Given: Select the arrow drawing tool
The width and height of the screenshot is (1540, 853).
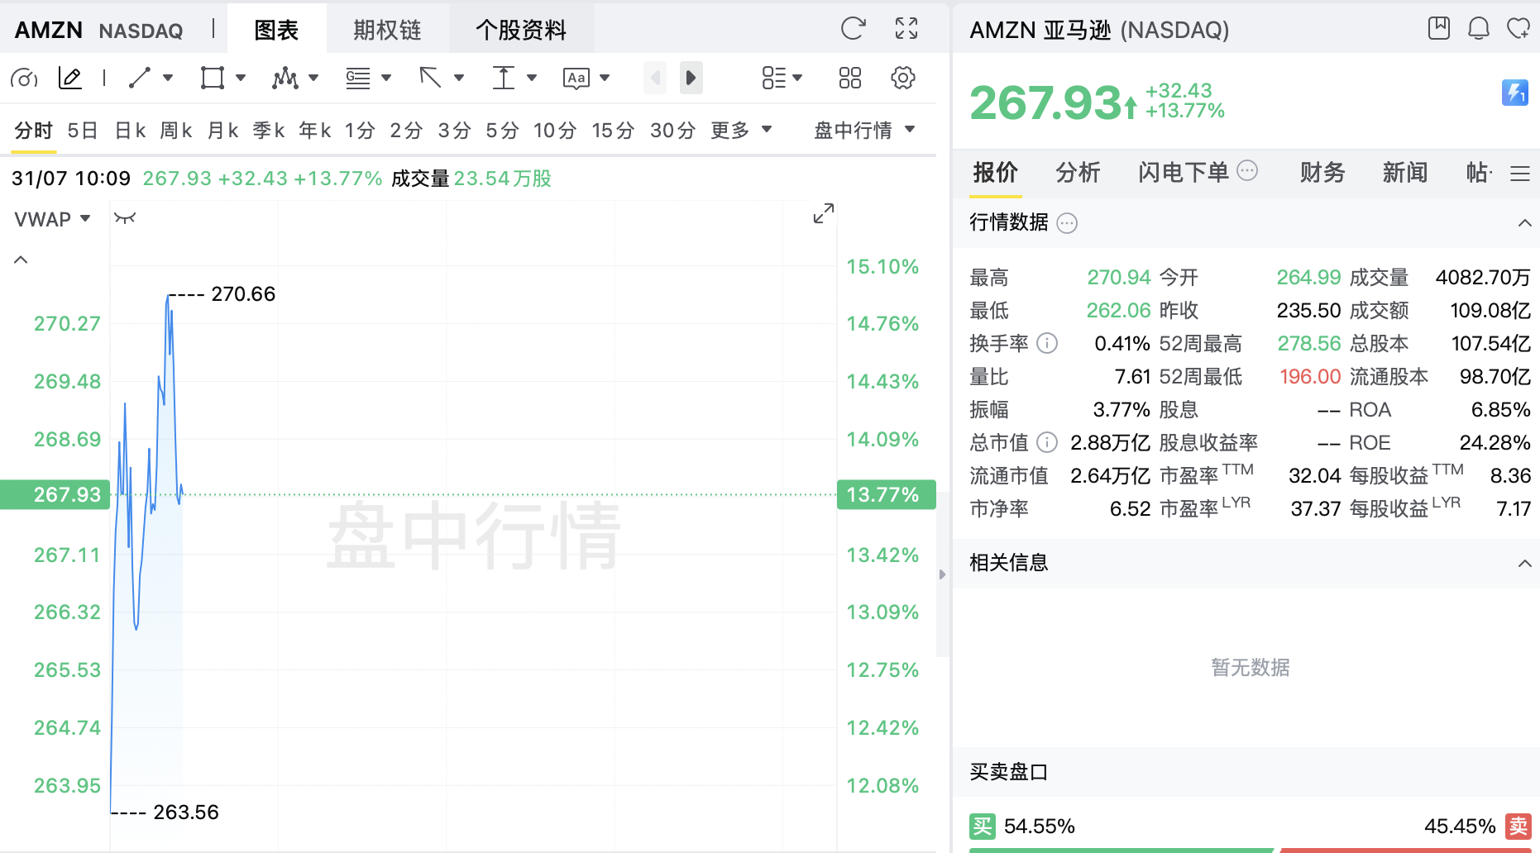Looking at the screenshot, I should tap(430, 78).
